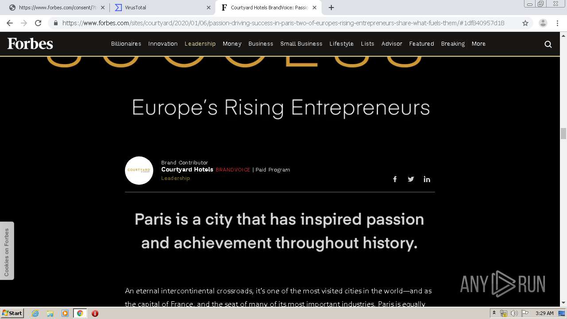567x319 pixels.
Task: Share article on LinkedIn
Action: tap(427, 179)
